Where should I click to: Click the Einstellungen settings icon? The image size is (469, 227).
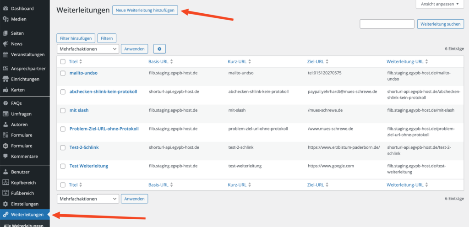pyautogui.click(x=5, y=204)
